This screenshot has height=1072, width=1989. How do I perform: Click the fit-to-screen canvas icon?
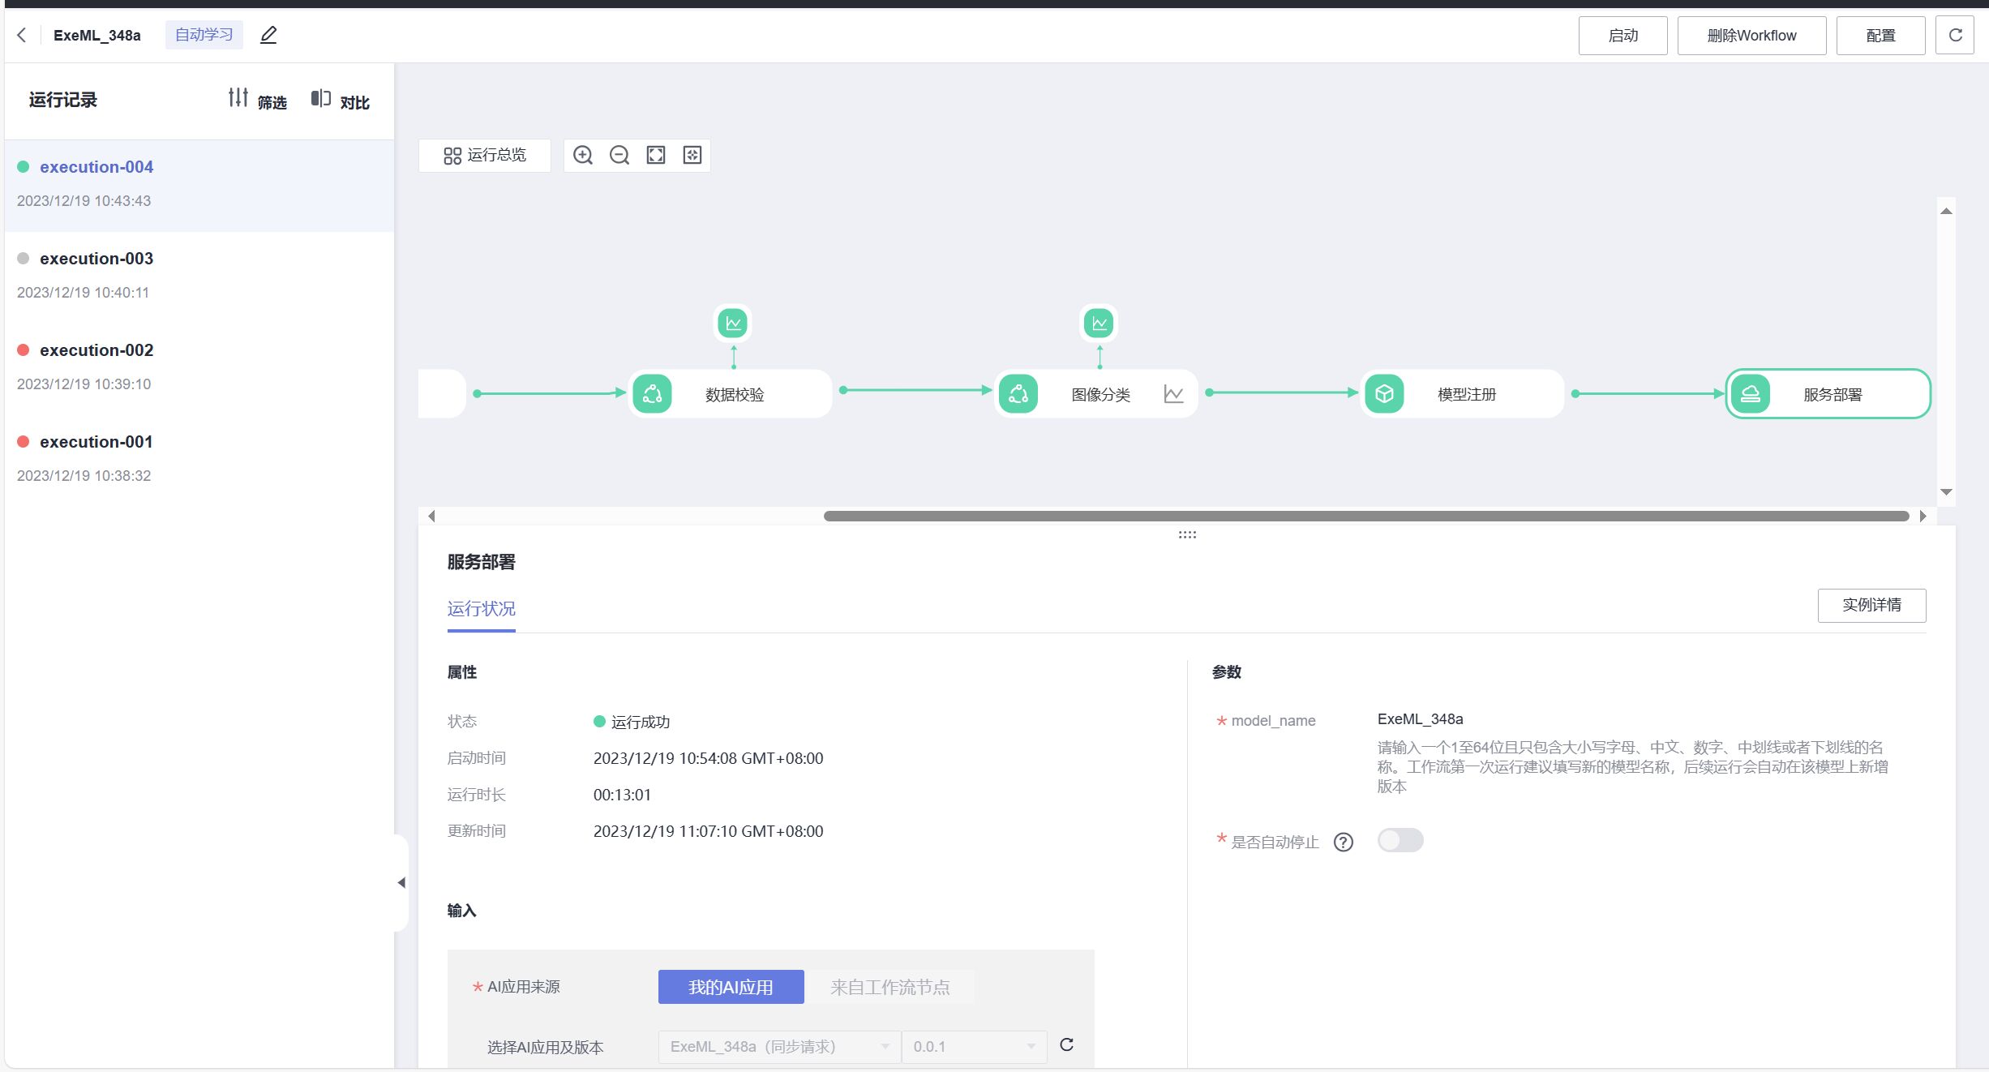click(x=655, y=155)
